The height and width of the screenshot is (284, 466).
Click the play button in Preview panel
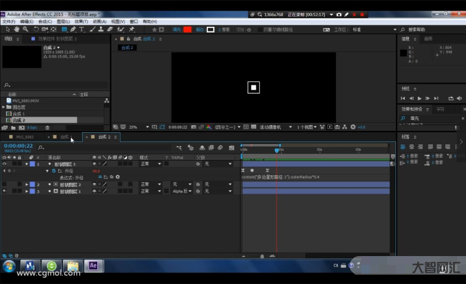coord(419,98)
